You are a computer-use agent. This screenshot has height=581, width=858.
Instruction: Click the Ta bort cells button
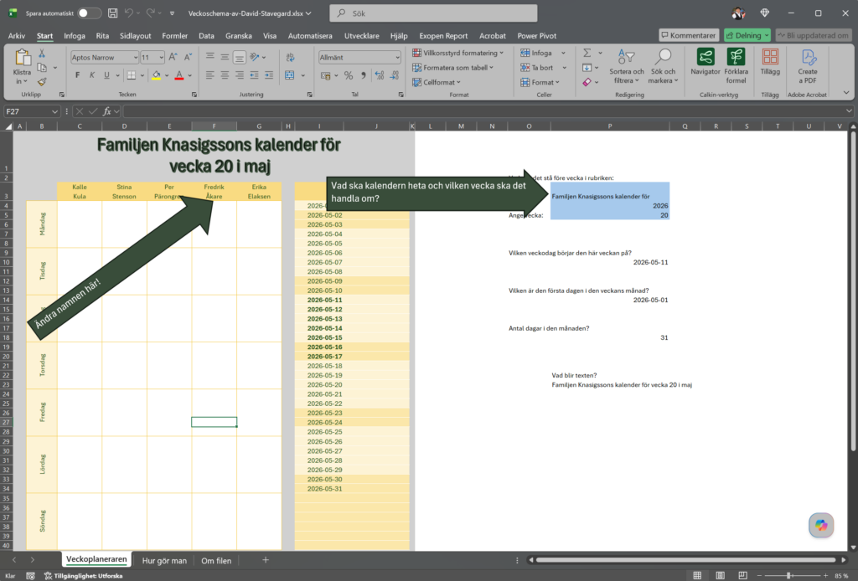537,68
